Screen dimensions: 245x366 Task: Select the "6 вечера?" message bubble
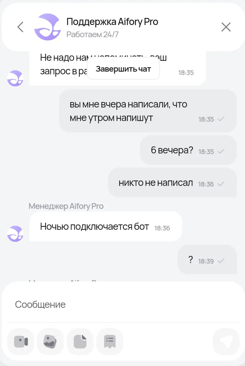click(188, 150)
